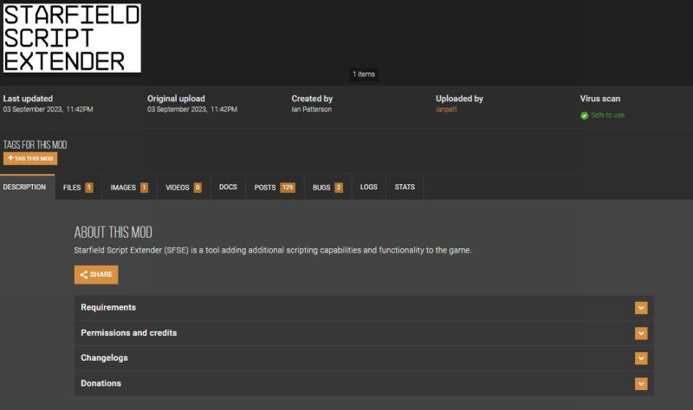
Task: Click the 'Permissions and credits' heading text
Action: 128,333
